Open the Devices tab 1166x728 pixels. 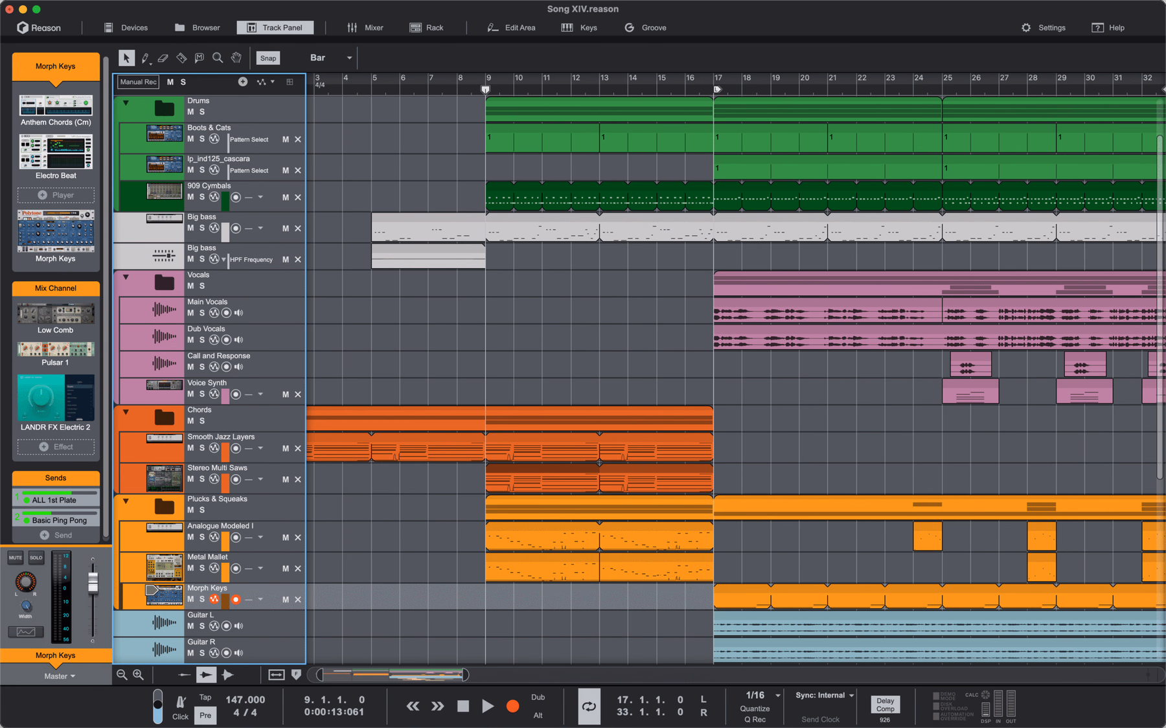(x=126, y=27)
